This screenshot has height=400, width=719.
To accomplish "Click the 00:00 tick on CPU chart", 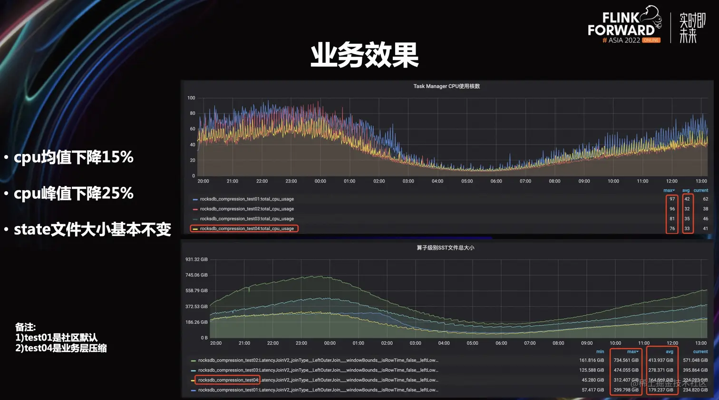I will (x=321, y=181).
